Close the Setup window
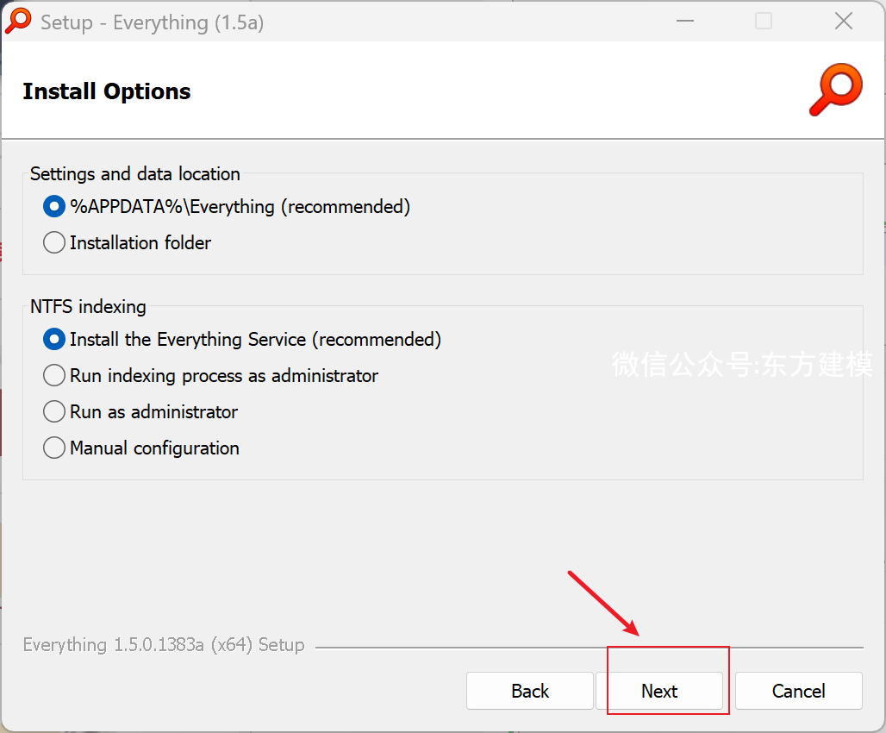The image size is (886, 733). (x=844, y=22)
